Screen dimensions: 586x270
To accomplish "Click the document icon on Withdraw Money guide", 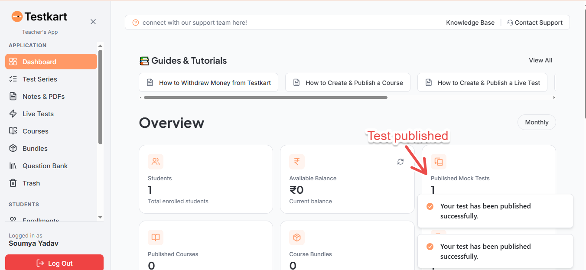I will click(150, 82).
